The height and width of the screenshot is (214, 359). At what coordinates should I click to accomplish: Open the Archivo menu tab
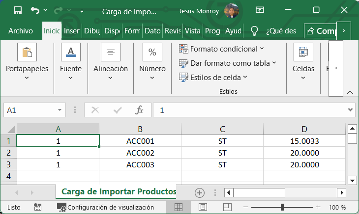(x=21, y=31)
